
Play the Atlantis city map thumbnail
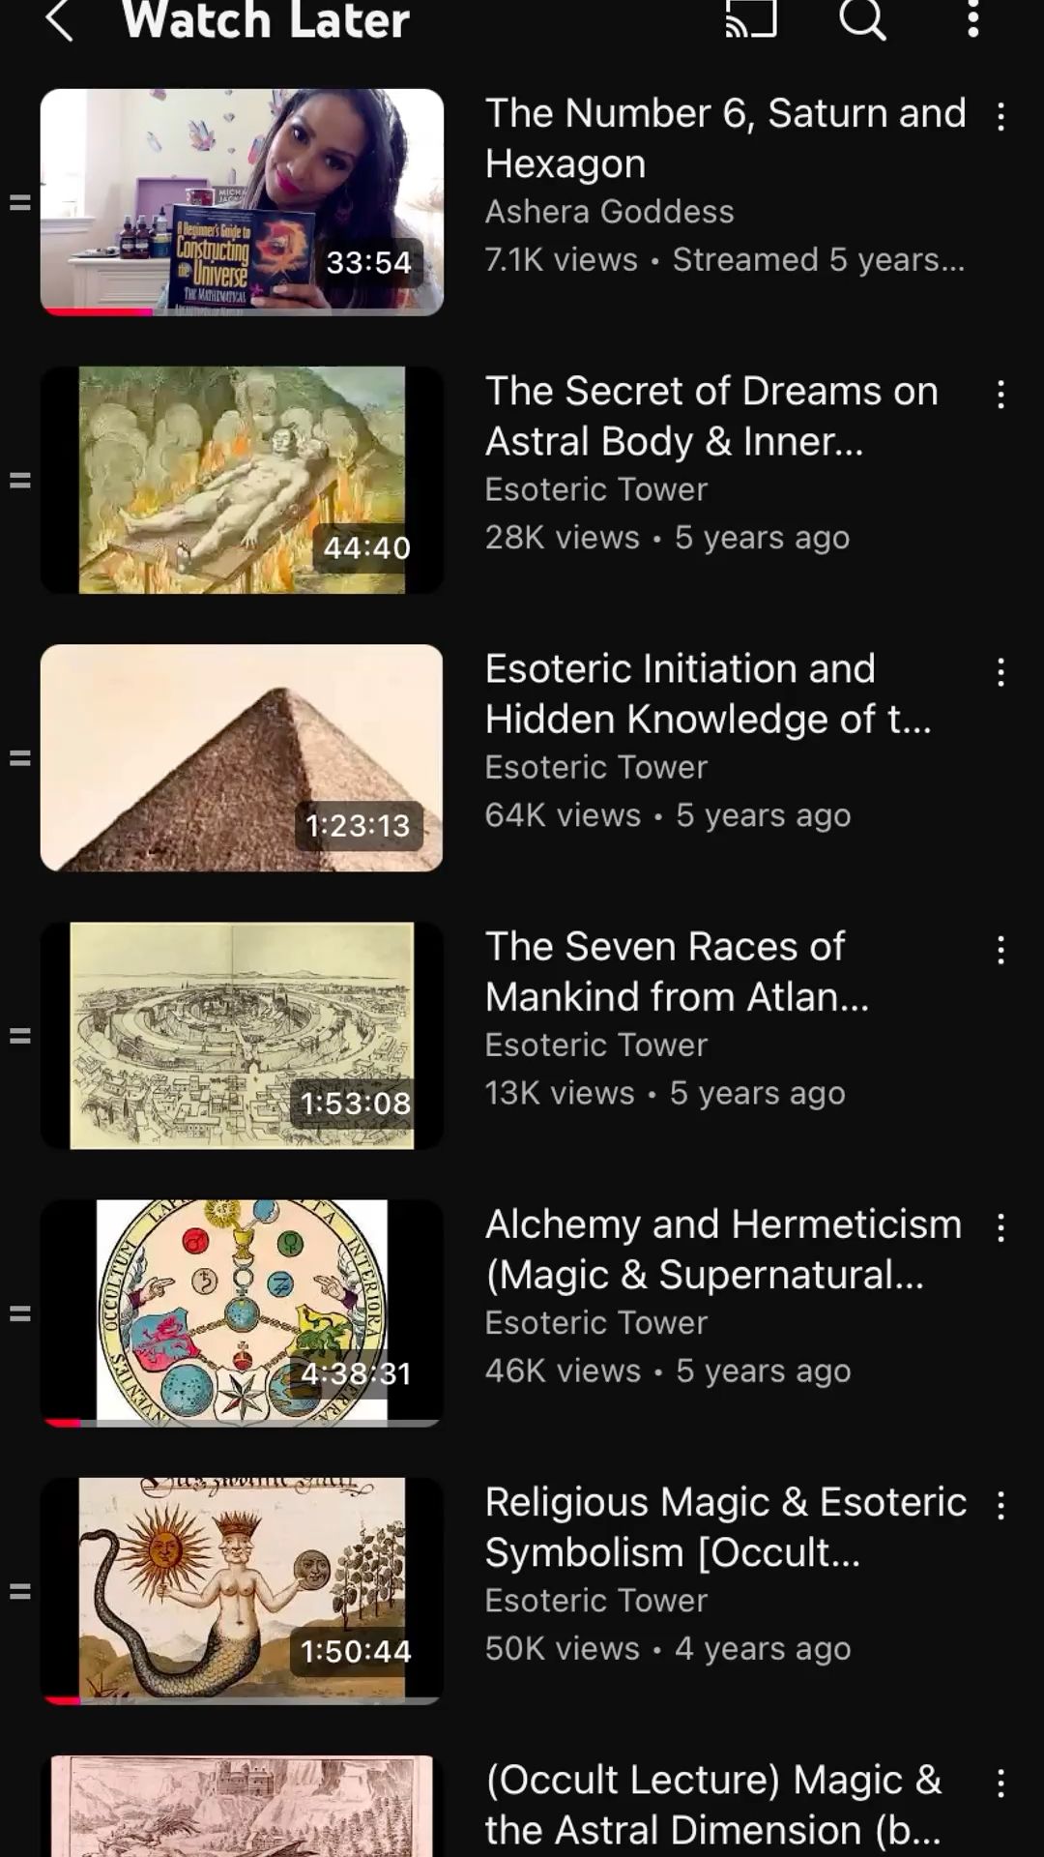pyautogui.click(x=242, y=1036)
